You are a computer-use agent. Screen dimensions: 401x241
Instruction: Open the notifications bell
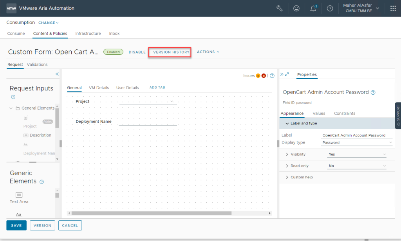(x=313, y=9)
